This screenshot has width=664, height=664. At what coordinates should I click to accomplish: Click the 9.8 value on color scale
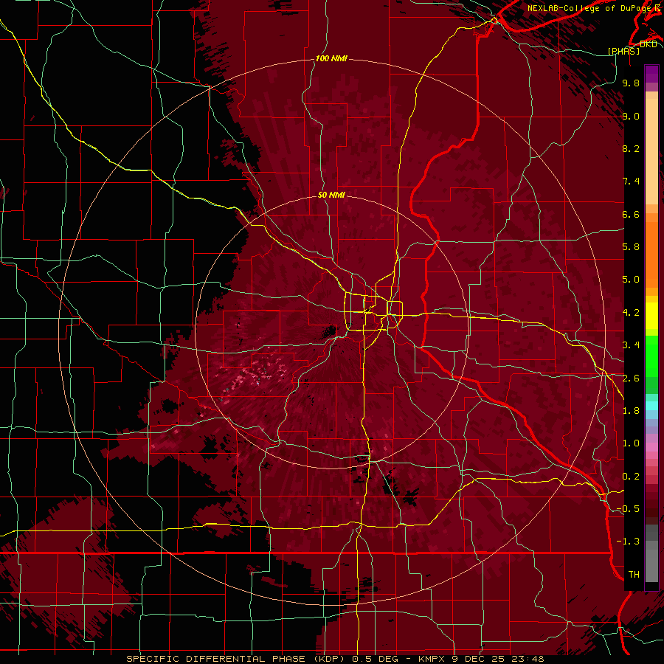[x=631, y=83]
